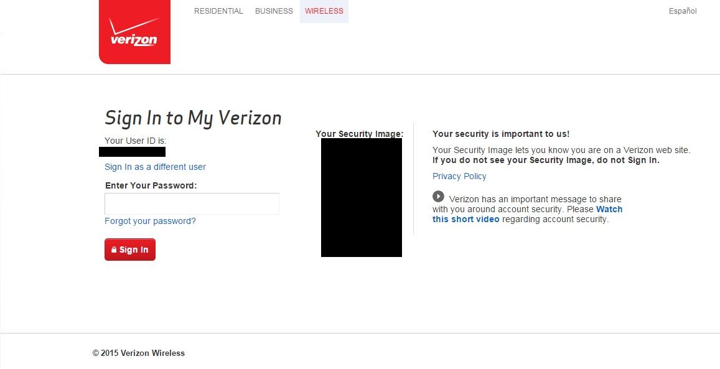Click the redacted User ID value

pos(132,152)
